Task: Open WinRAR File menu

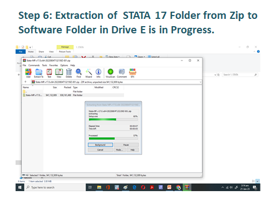Action: coord(24,65)
